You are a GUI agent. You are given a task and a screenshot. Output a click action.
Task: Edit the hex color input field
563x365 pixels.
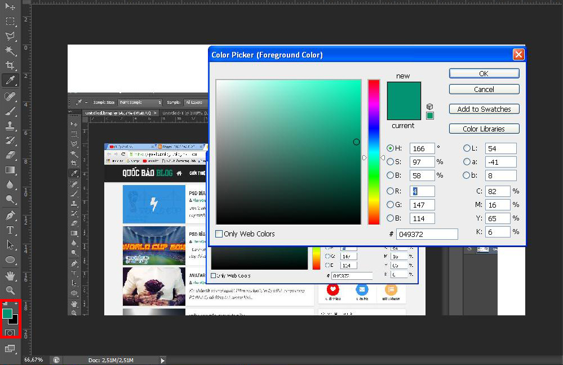pyautogui.click(x=427, y=234)
